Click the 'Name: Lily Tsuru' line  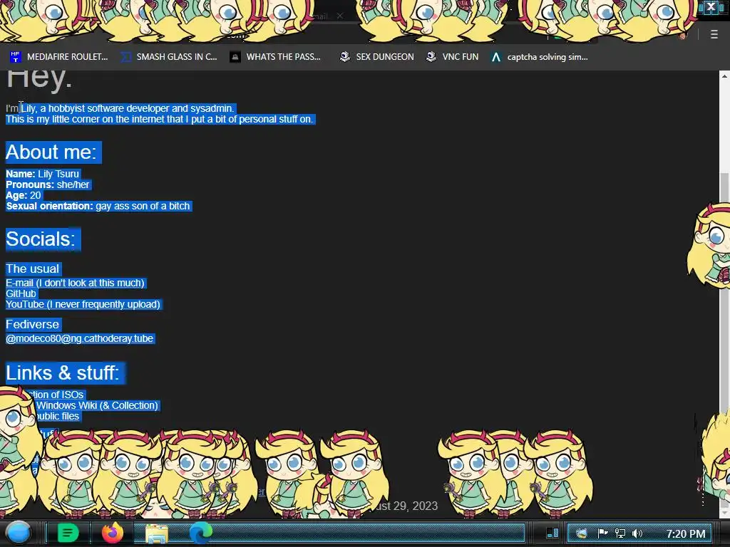pos(42,174)
